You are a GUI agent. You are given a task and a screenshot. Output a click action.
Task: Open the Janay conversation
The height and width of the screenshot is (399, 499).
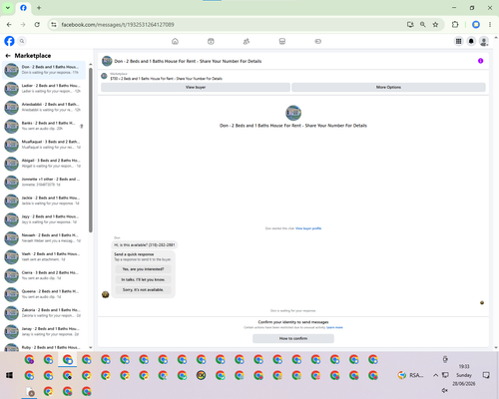[x=44, y=331]
